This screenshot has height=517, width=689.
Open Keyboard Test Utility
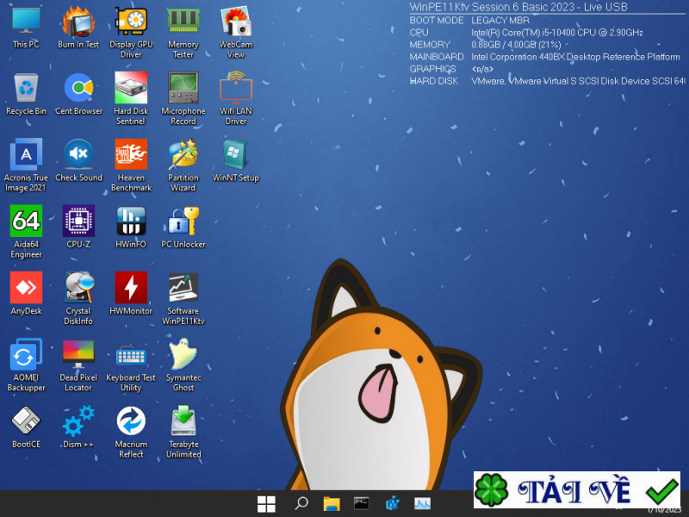point(131,355)
